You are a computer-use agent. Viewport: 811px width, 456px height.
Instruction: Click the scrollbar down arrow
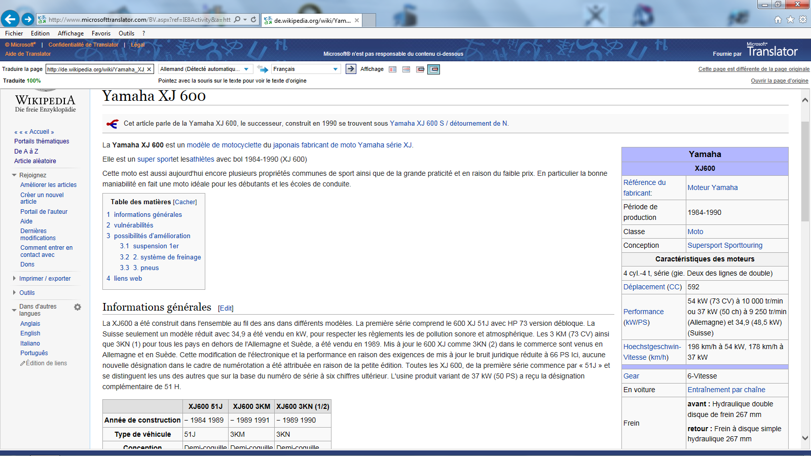(x=805, y=438)
